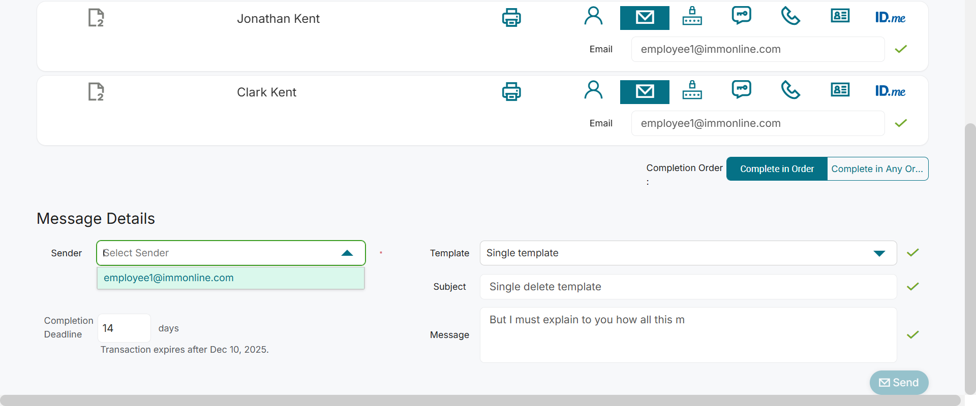Viewport: 976px width, 406px height.
Task: Enable Complete in Order option
Action: pyautogui.click(x=777, y=169)
